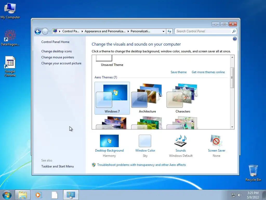Click the blank document taskbar icon

coord(55,195)
